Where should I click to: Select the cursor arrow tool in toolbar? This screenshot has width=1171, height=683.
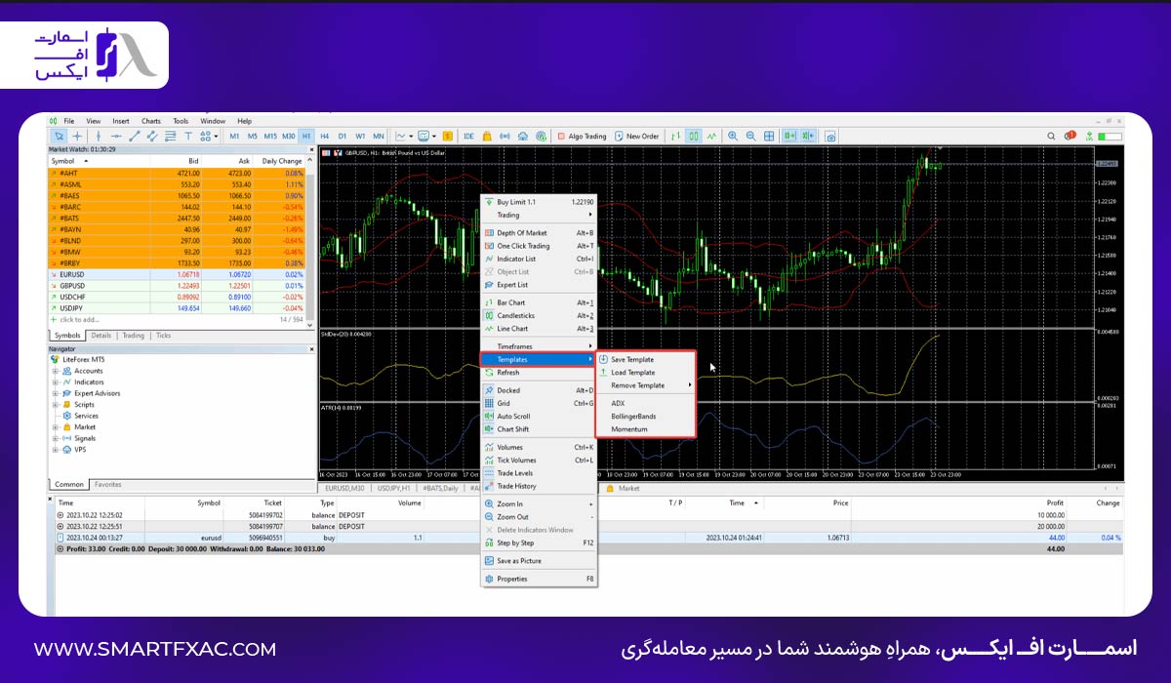58,136
